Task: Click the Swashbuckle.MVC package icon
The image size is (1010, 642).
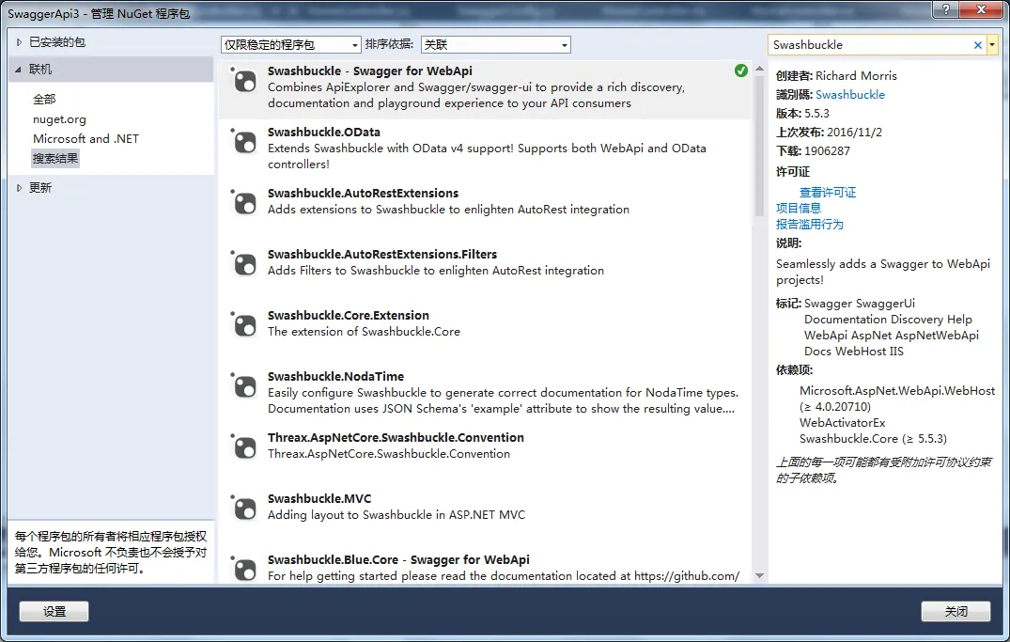Action: pyautogui.click(x=244, y=508)
